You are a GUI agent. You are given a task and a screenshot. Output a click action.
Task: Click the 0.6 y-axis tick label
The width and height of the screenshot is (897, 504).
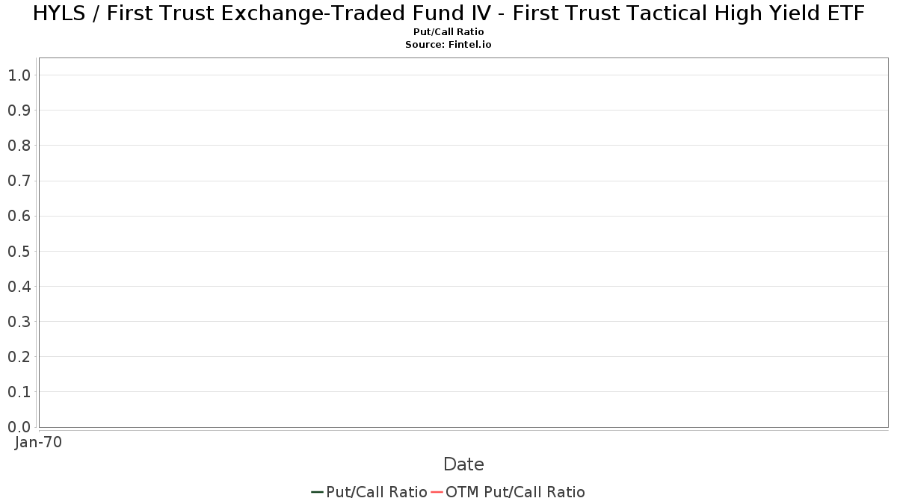(x=19, y=216)
